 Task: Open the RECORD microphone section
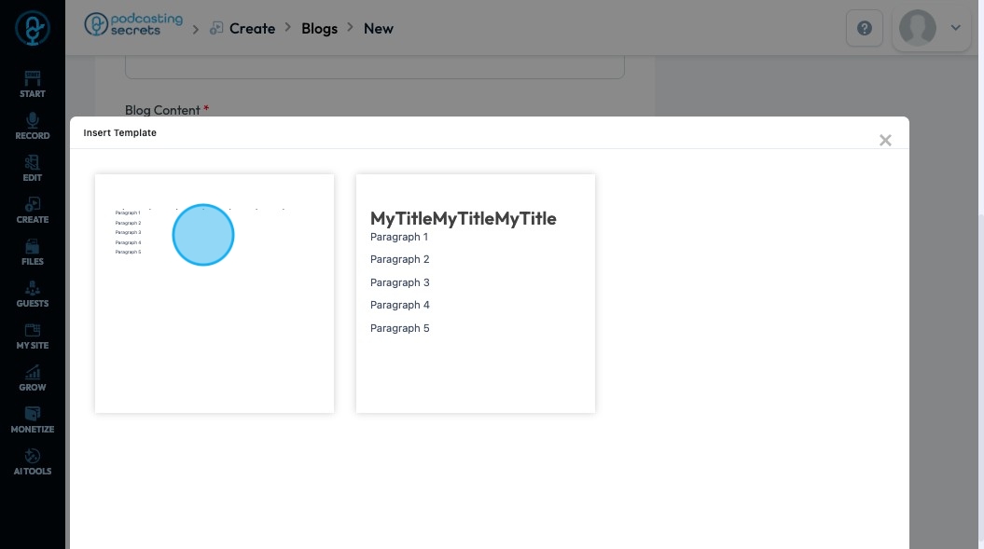pos(33,125)
